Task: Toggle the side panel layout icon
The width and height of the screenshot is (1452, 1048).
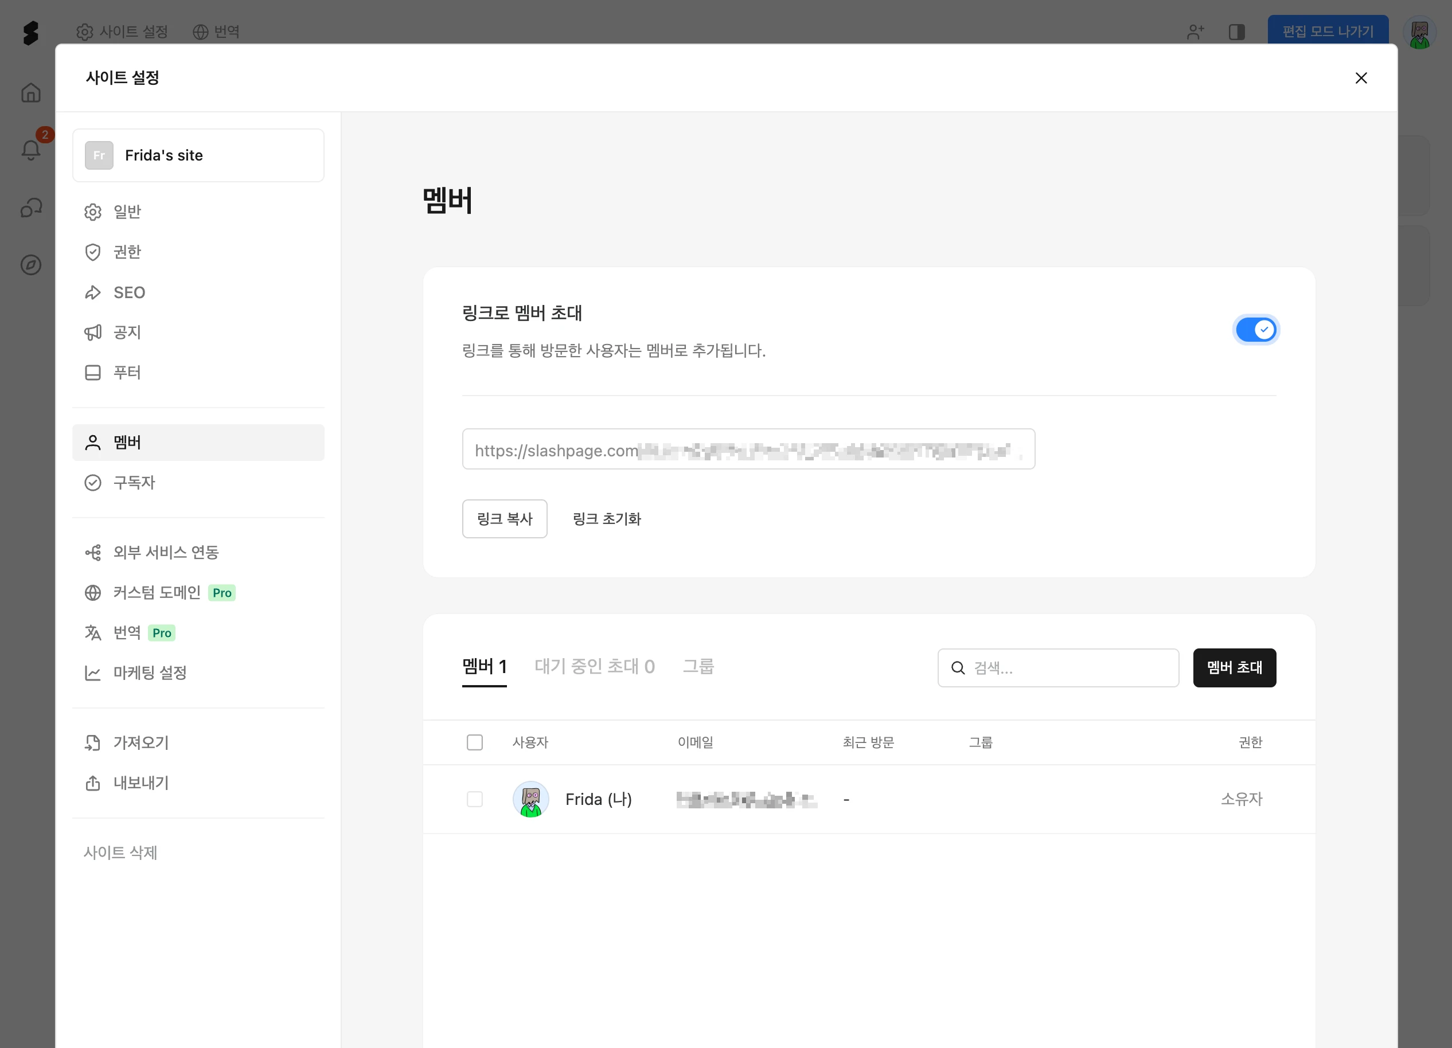Action: coord(1236,32)
